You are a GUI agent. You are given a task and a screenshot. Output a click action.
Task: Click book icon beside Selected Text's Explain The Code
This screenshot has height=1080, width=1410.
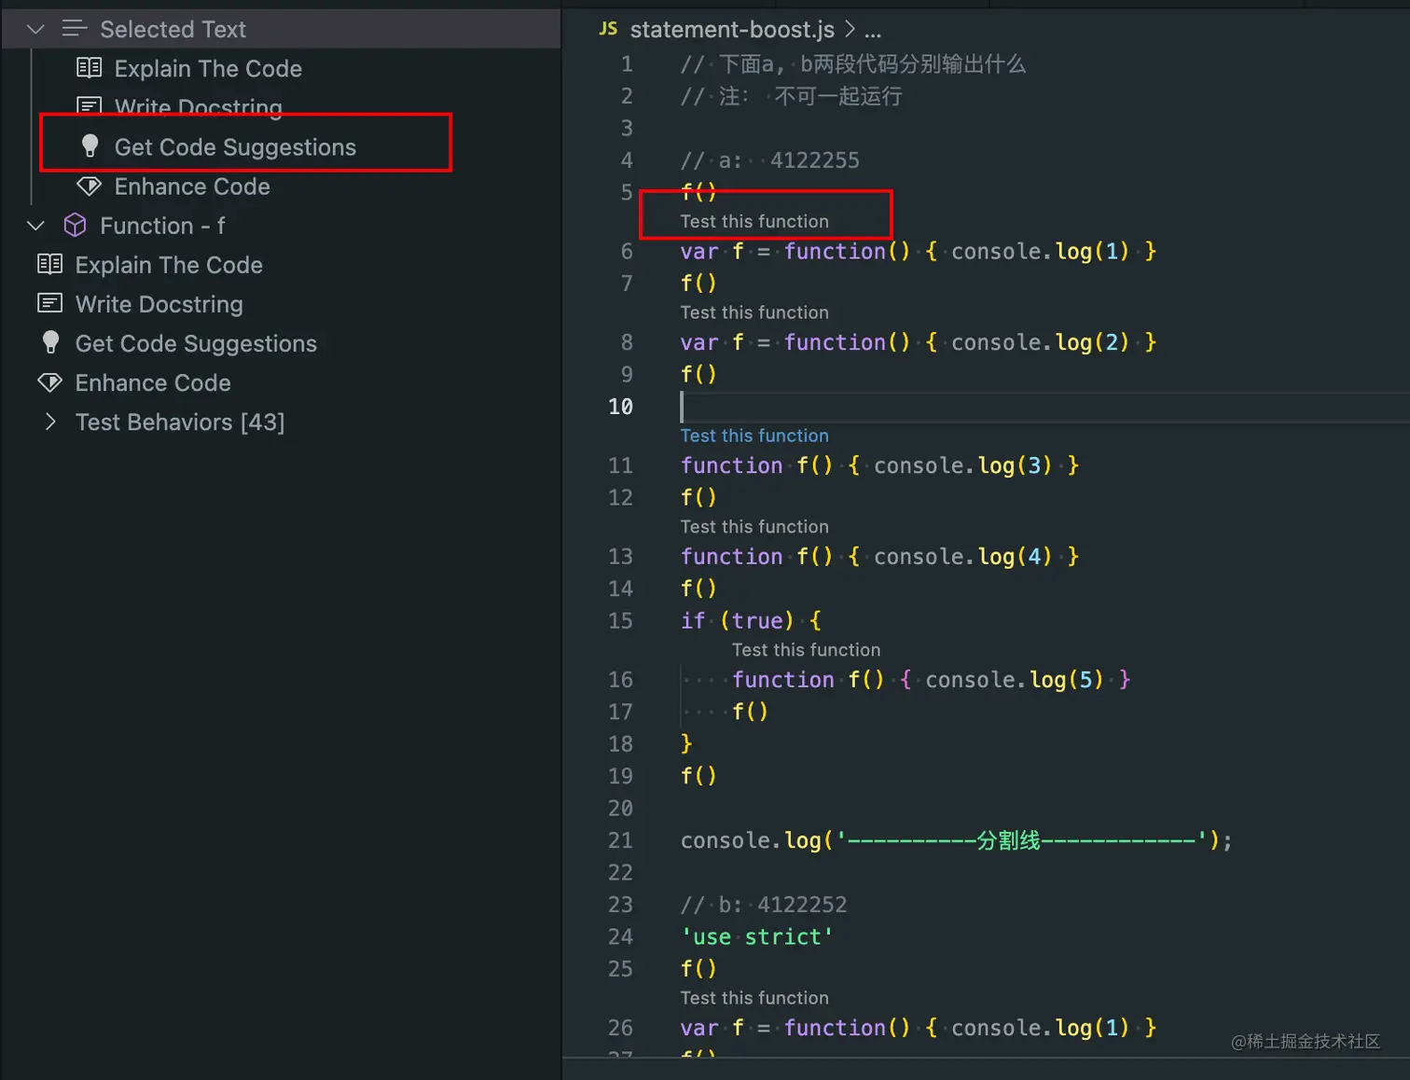tap(90, 67)
